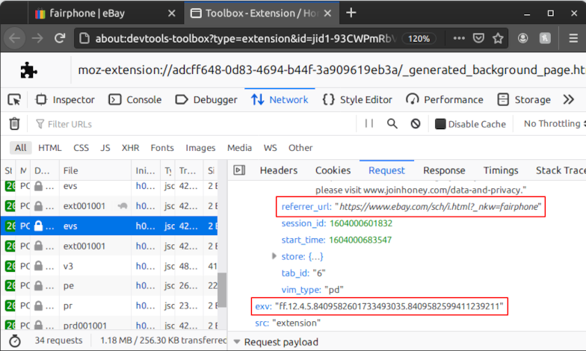
Task: Save page to Pocket icon
Action: point(478,38)
